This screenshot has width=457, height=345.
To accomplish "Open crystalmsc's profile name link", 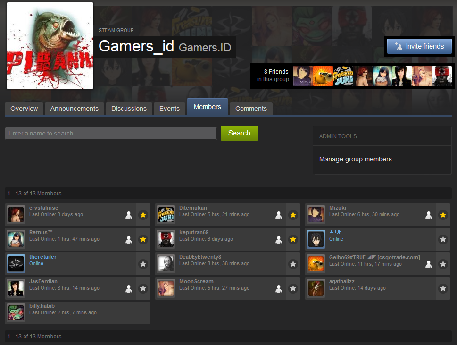I will (43, 208).
